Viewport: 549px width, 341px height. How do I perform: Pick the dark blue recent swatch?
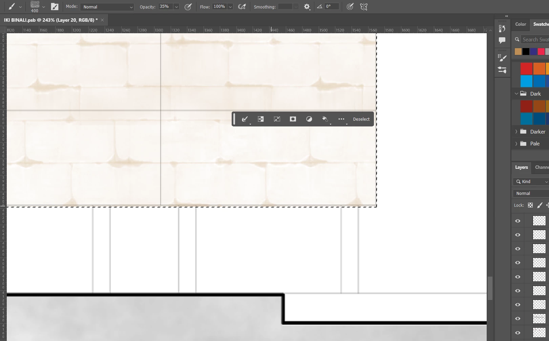point(534,52)
